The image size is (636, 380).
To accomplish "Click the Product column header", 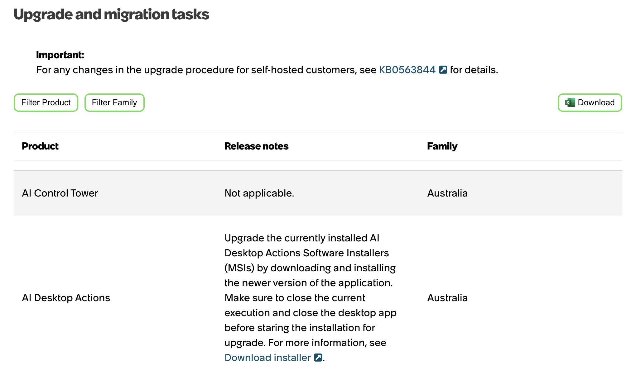I will 40,146.
